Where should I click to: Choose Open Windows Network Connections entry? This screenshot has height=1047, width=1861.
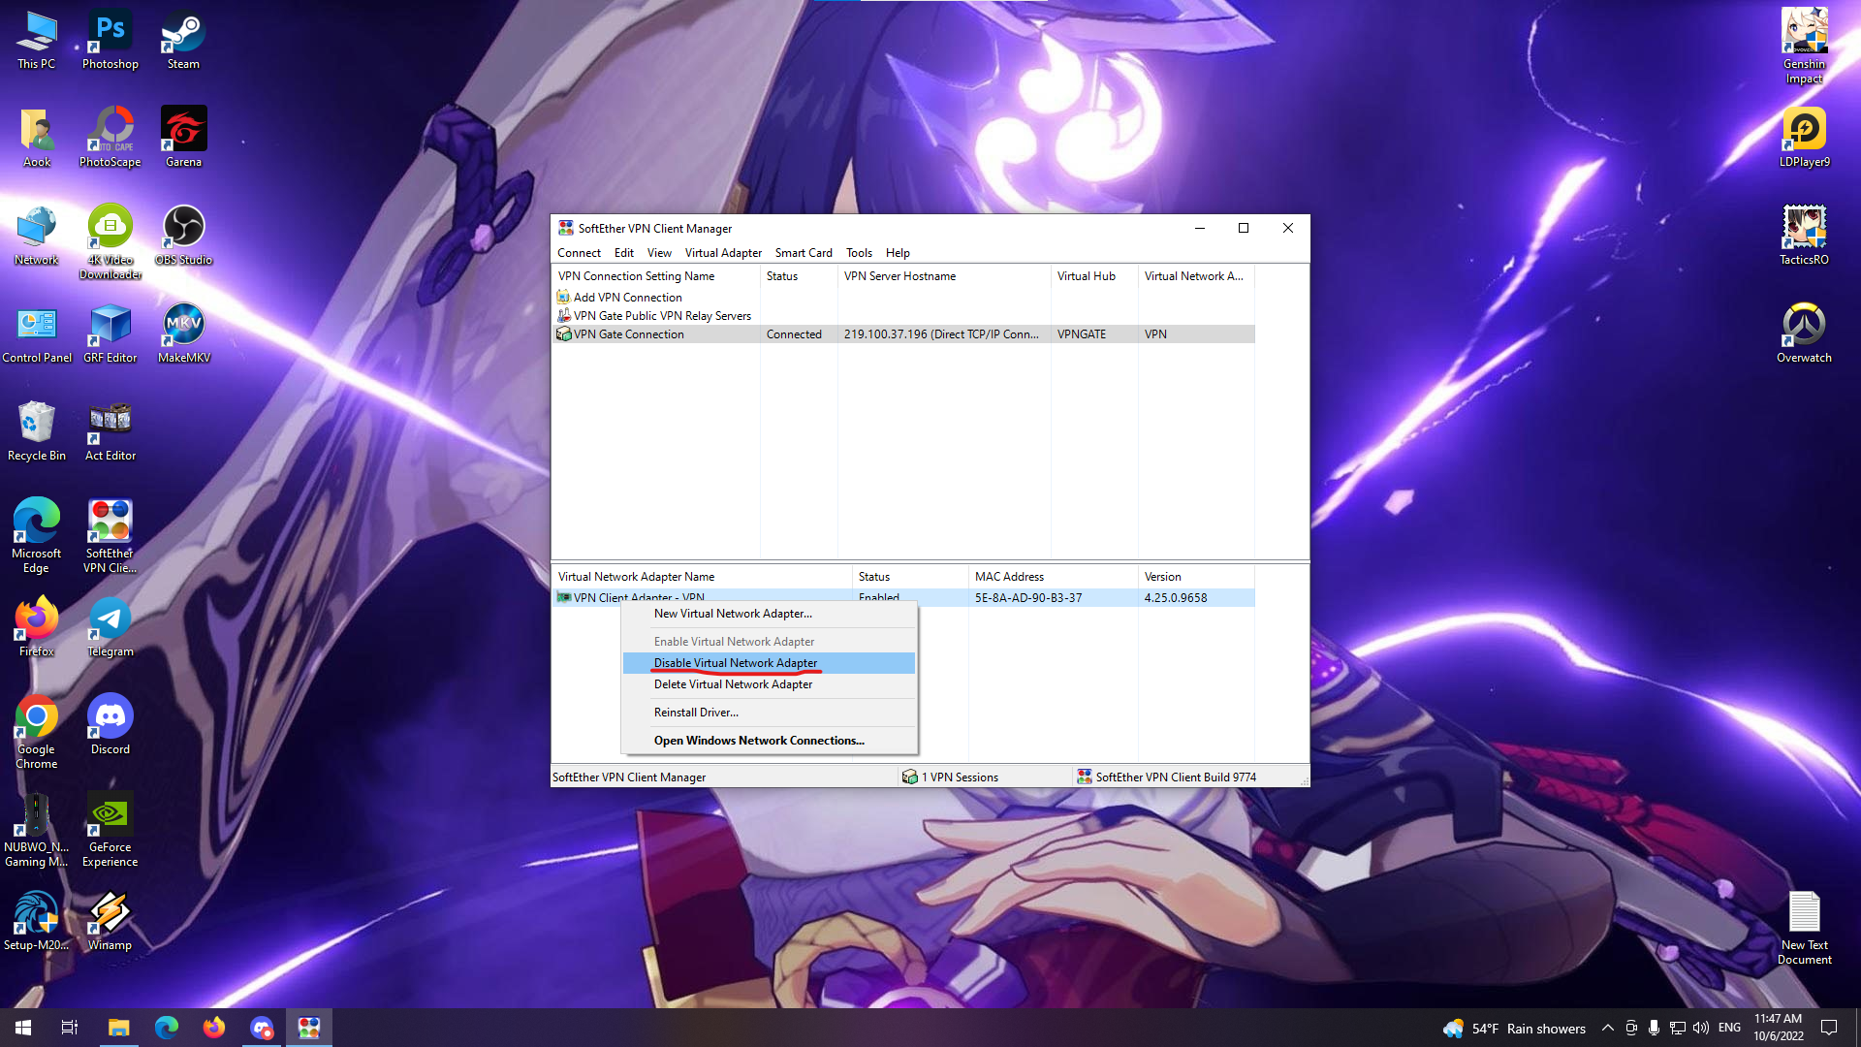(770, 741)
